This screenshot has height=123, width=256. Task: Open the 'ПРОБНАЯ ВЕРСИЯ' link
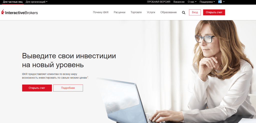158,2
